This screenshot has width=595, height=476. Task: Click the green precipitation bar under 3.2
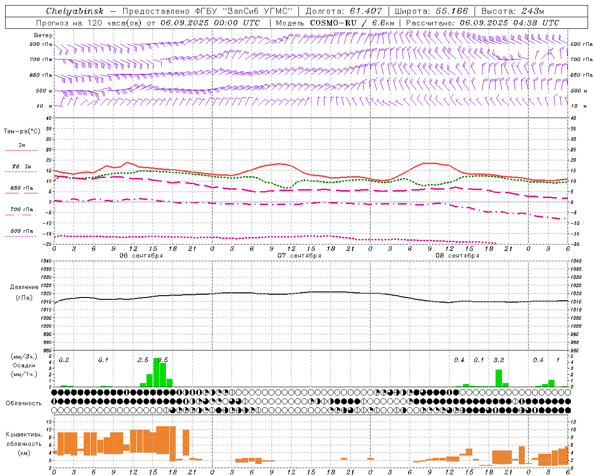pyautogui.click(x=499, y=378)
